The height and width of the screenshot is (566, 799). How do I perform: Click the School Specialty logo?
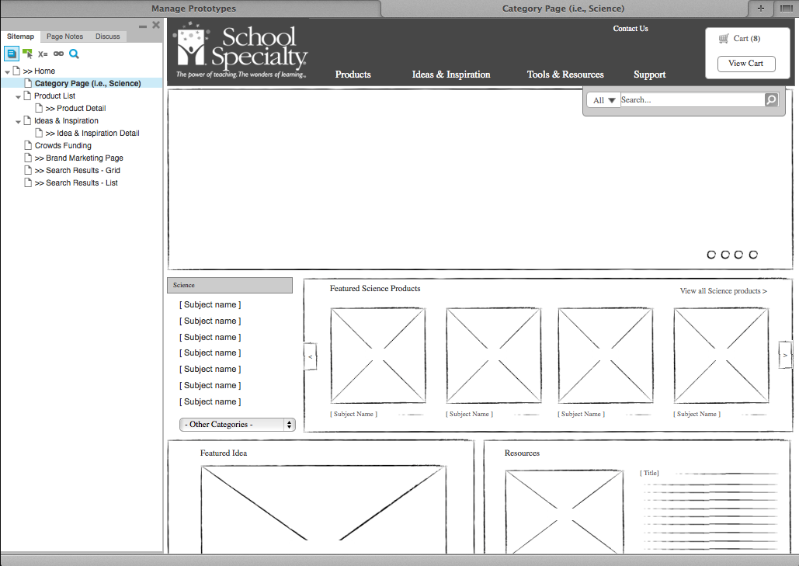[240, 50]
